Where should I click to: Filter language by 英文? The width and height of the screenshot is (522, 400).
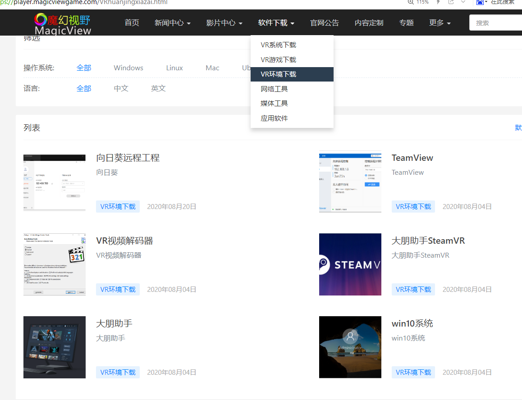click(x=158, y=89)
